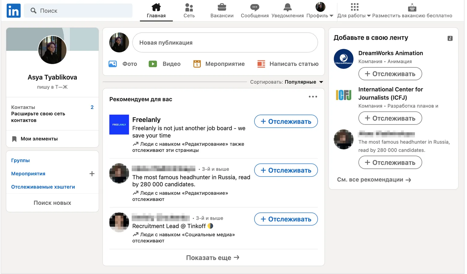This screenshot has width=467, height=274.
Task: Follow DreamWorks Animation
Action: 390,74
